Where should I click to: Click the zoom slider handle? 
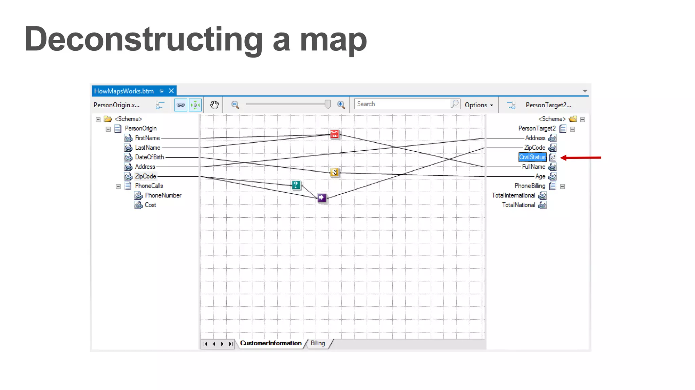point(327,104)
